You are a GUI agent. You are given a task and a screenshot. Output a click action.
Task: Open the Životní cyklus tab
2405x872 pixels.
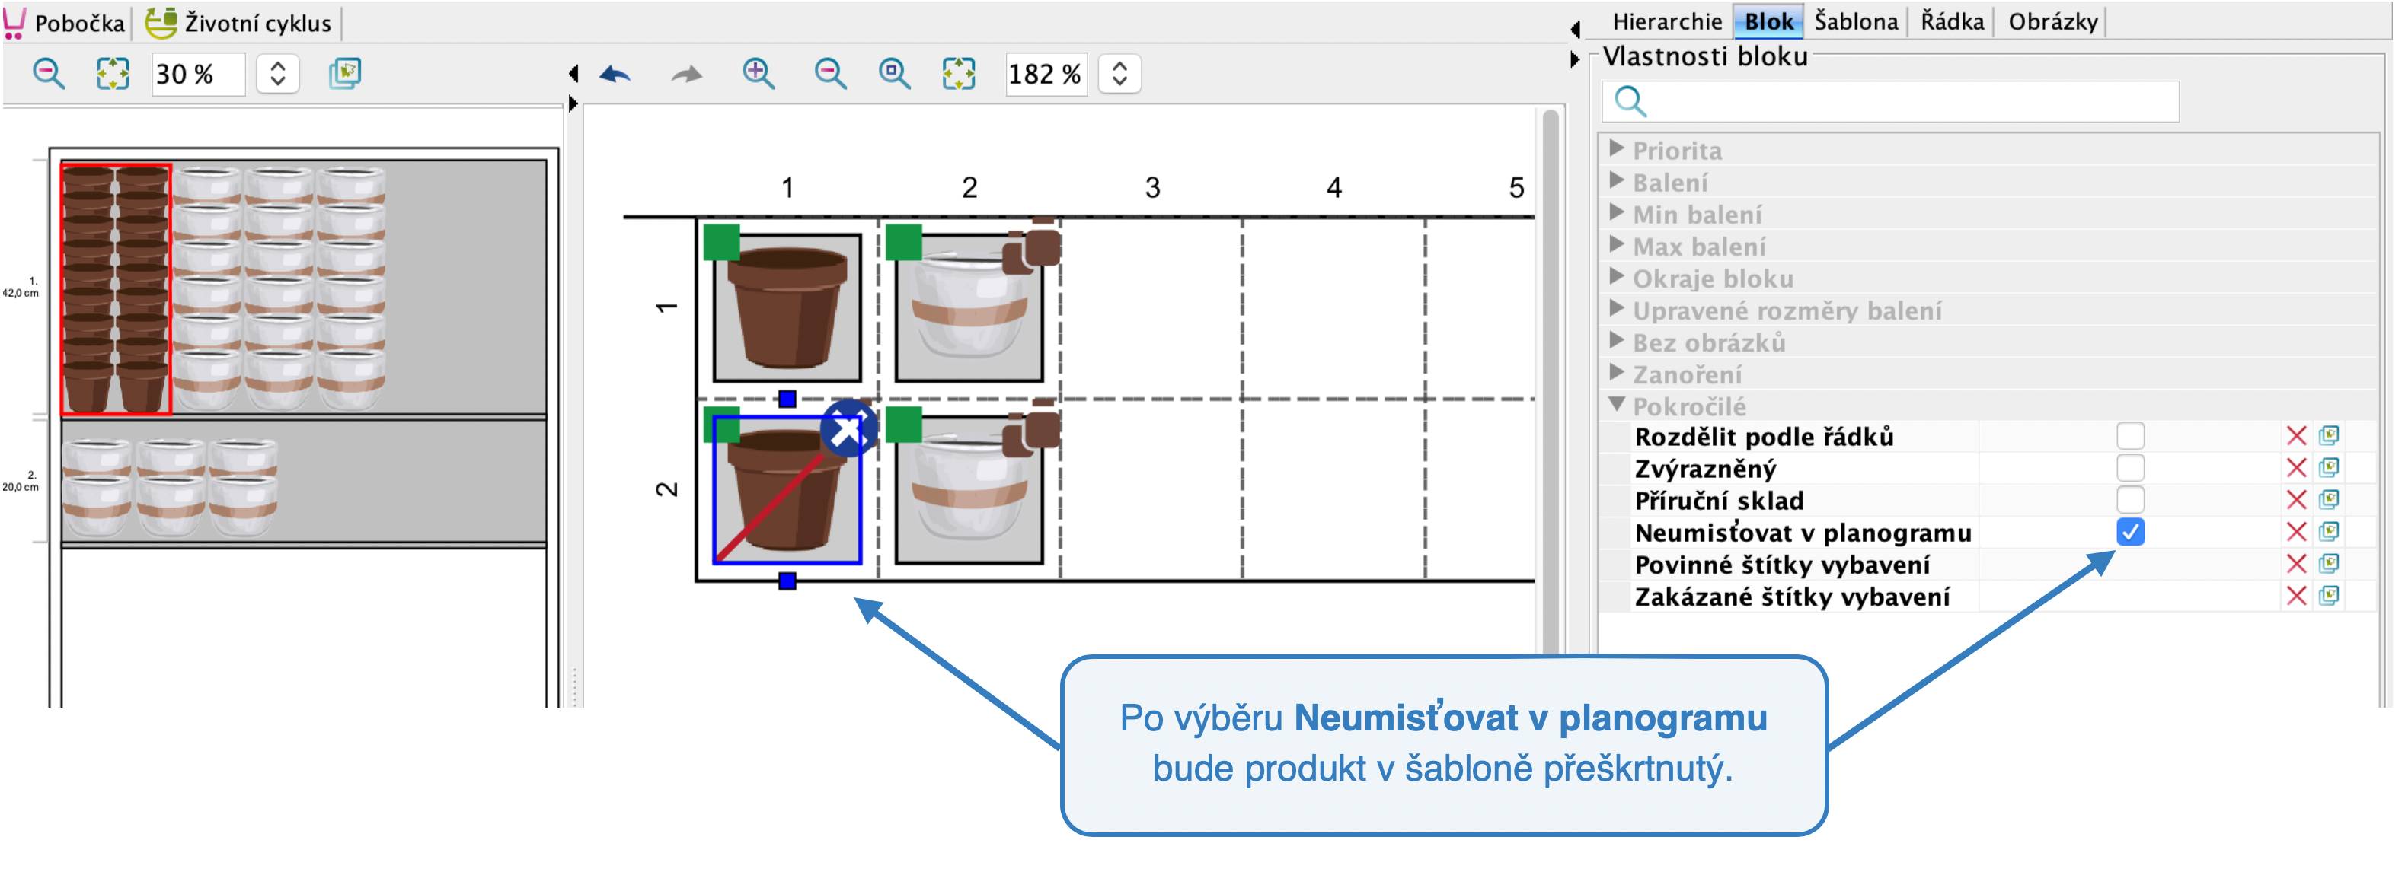tap(239, 22)
